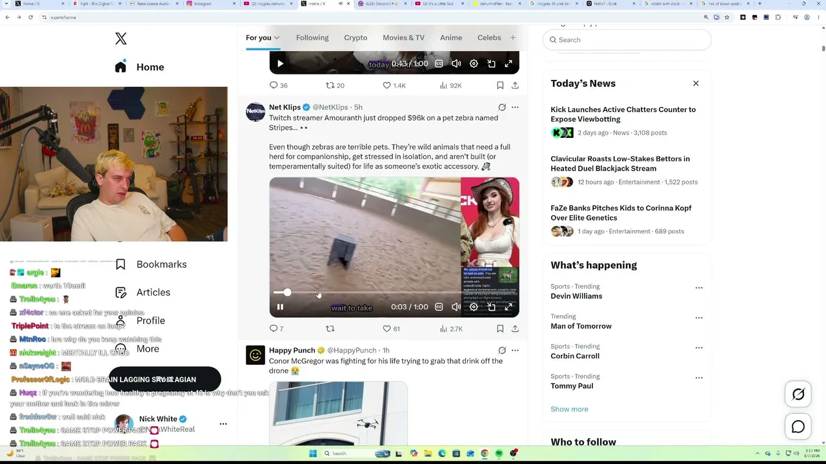This screenshot has width=826, height=464.
Task: Open the Windows Start menu
Action: click(313, 454)
